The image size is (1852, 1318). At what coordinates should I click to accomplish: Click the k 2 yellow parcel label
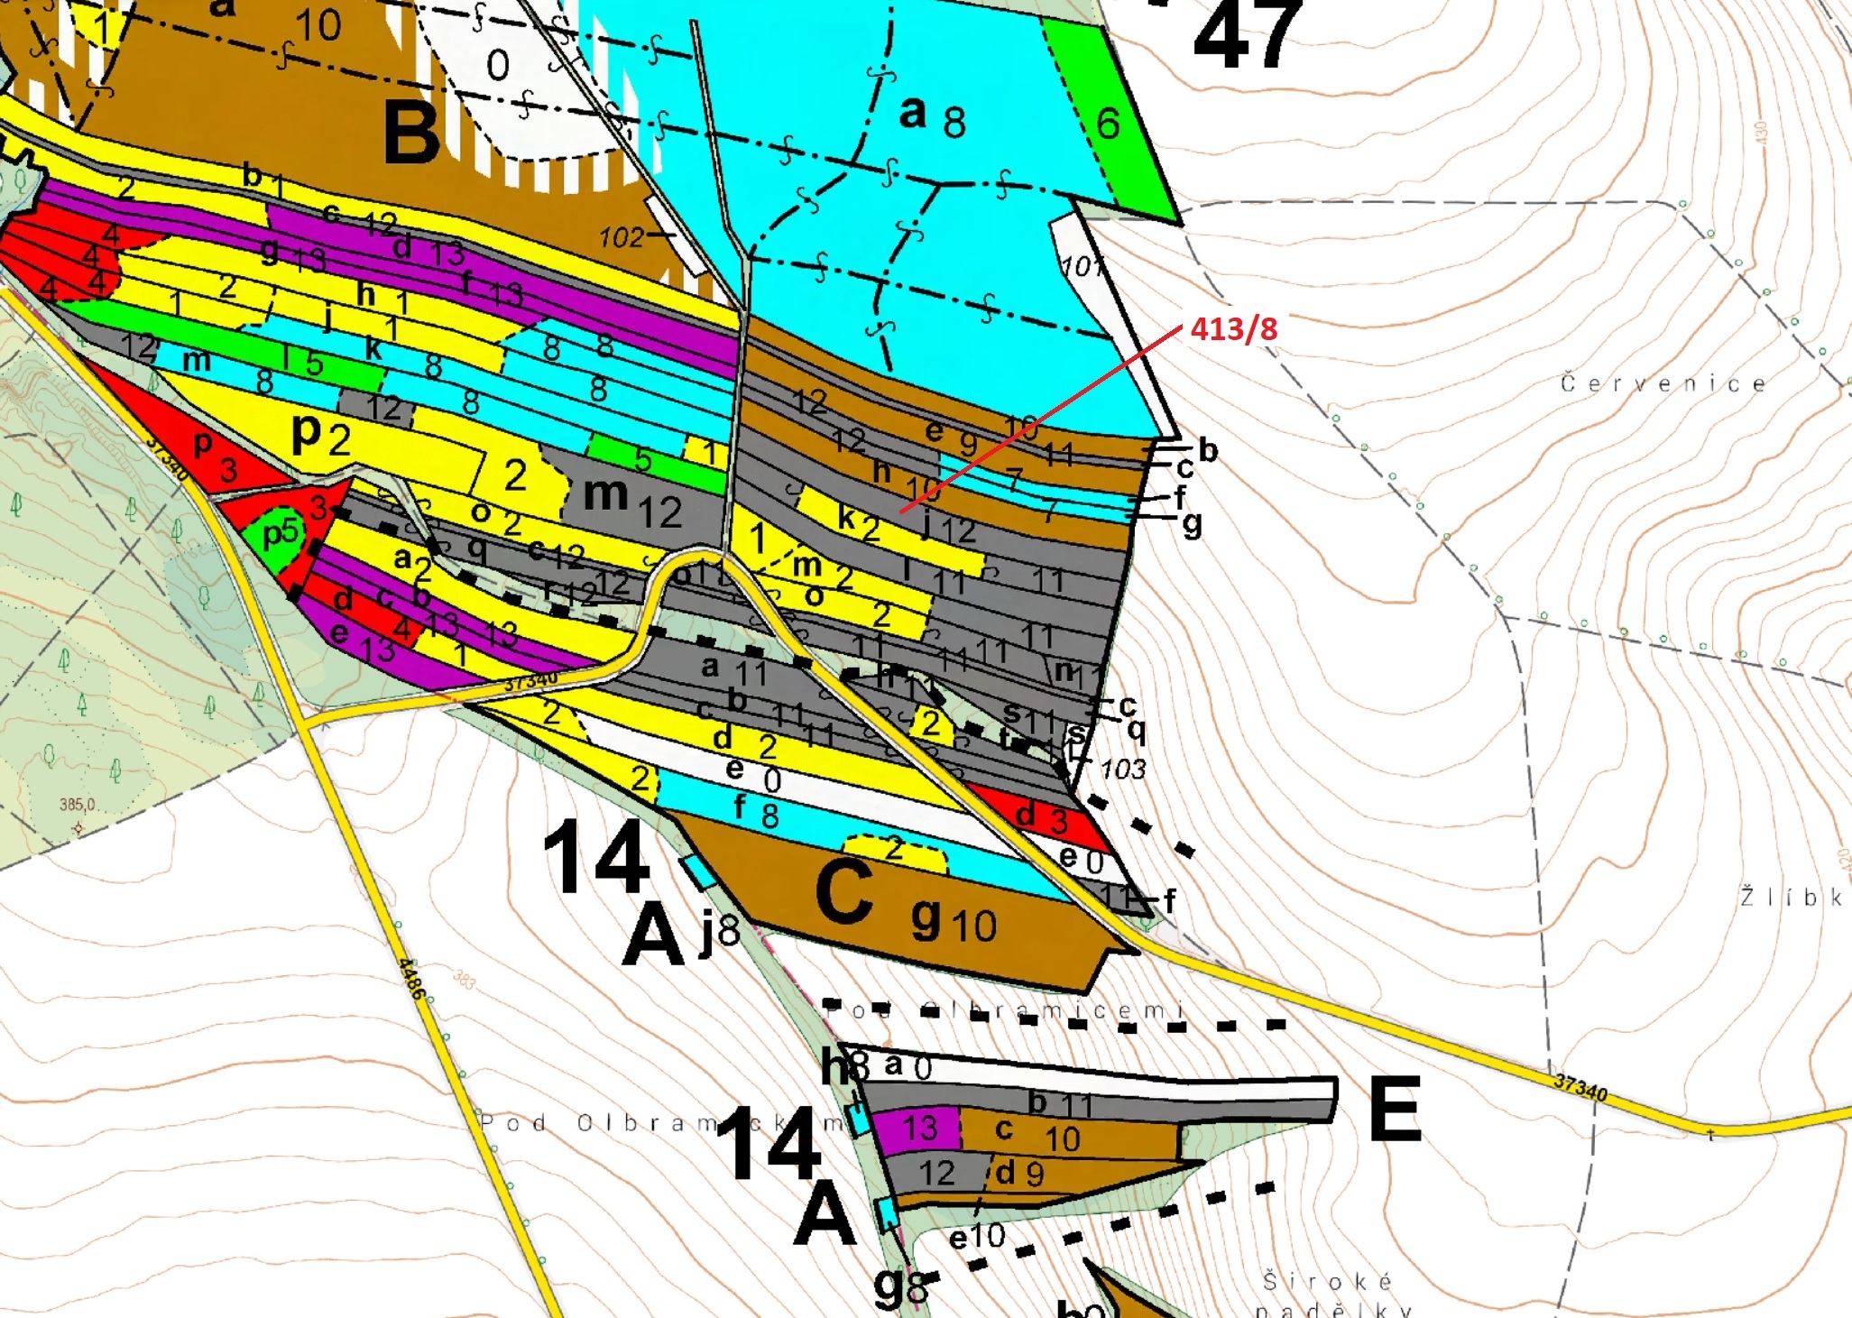(x=859, y=522)
